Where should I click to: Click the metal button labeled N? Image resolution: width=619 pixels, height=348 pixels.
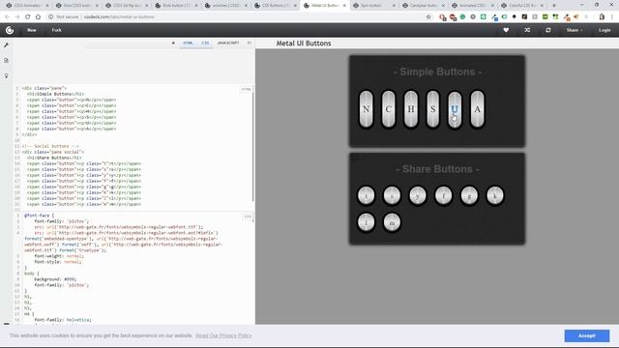pyautogui.click(x=366, y=109)
